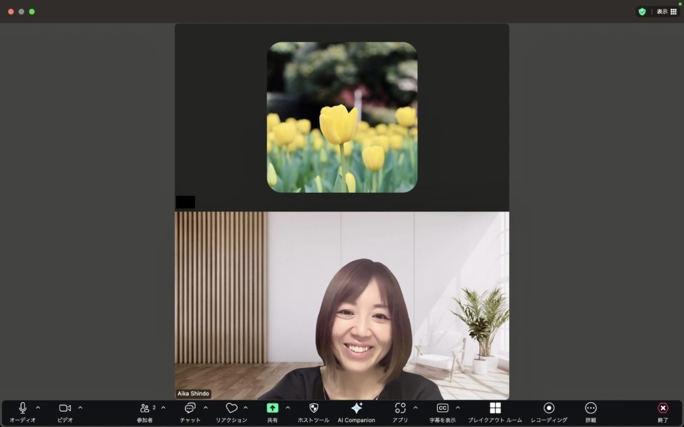Open caption options chevron beside 字幕を表示
The height and width of the screenshot is (427, 684).
point(458,408)
